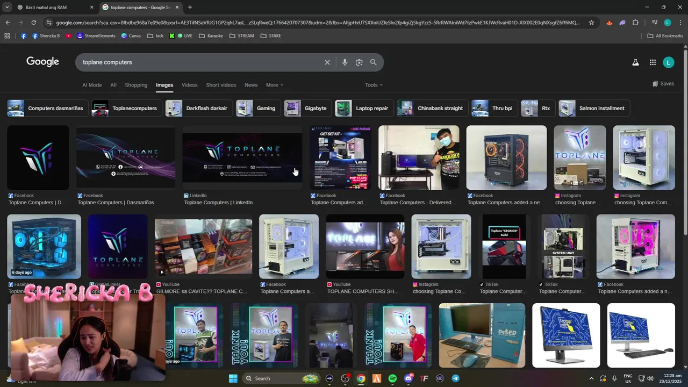Switch to the News tab
688x387 pixels.
251,85
